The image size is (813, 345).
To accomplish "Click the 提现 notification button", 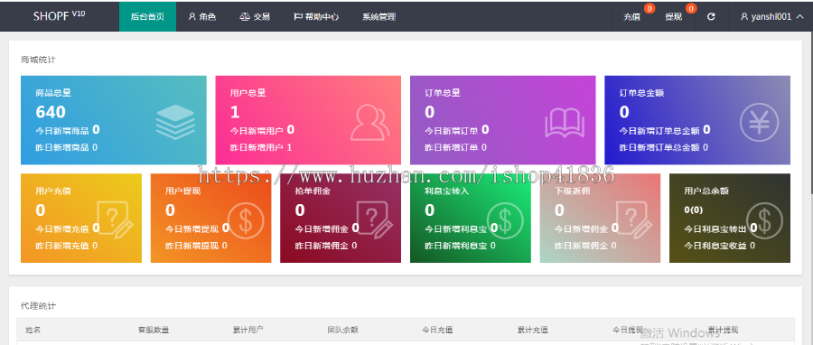I will point(674,16).
